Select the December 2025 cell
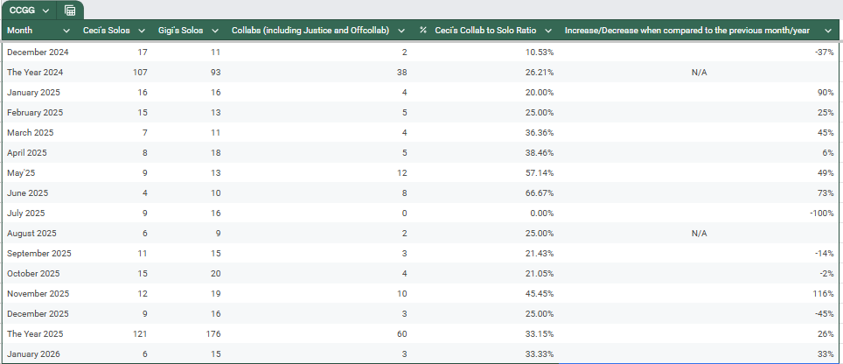Viewport: 843px width, 364px height. [x=38, y=314]
